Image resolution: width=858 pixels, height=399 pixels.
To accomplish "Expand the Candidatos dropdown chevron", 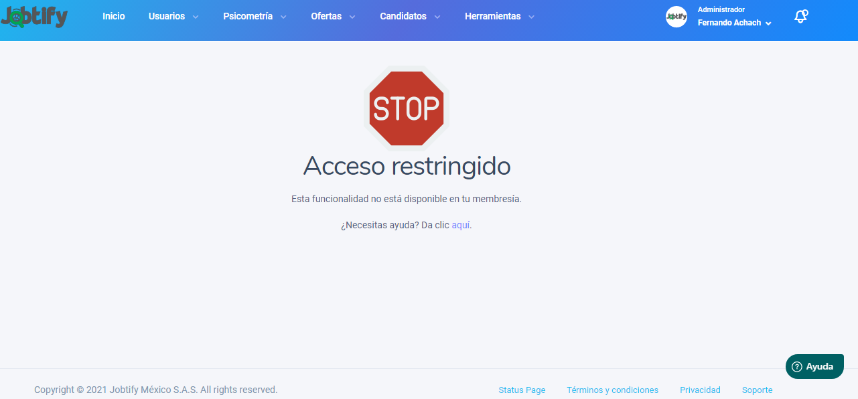I will coord(437,17).
